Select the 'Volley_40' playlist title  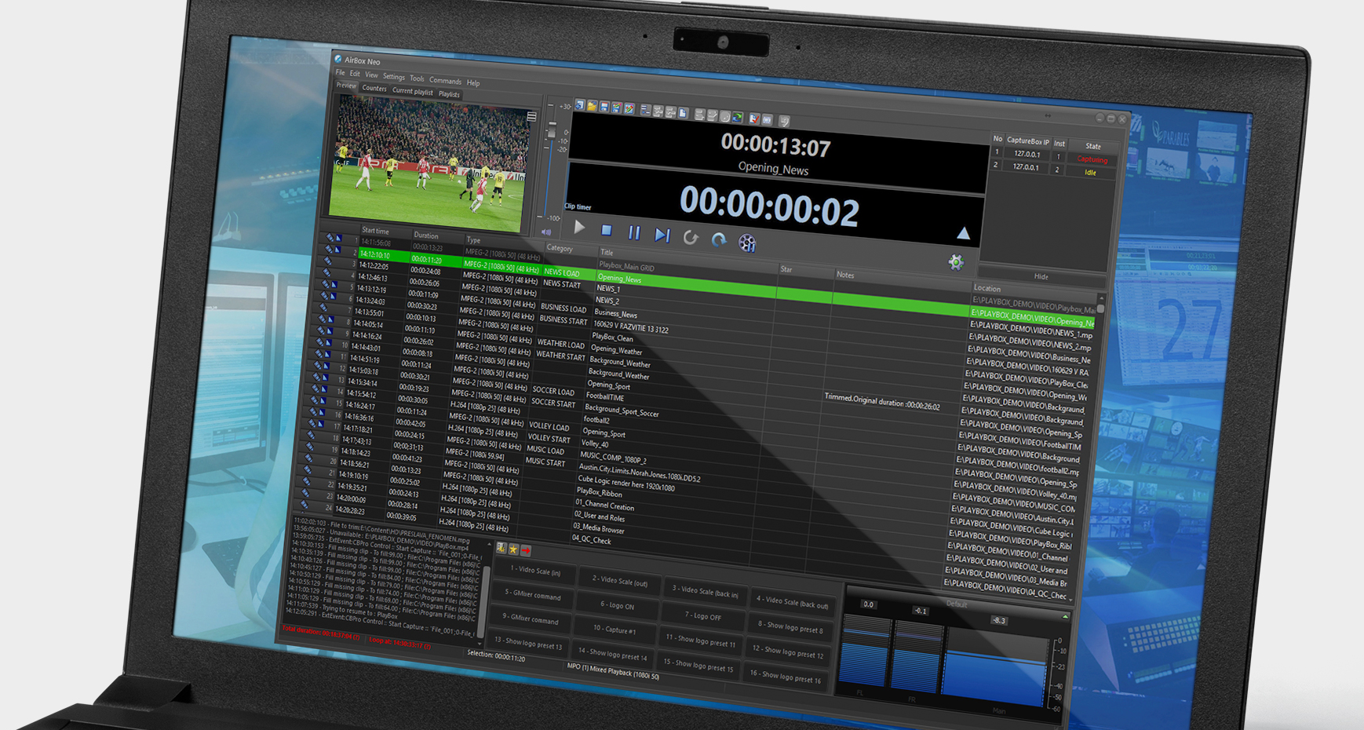[595, 443]
